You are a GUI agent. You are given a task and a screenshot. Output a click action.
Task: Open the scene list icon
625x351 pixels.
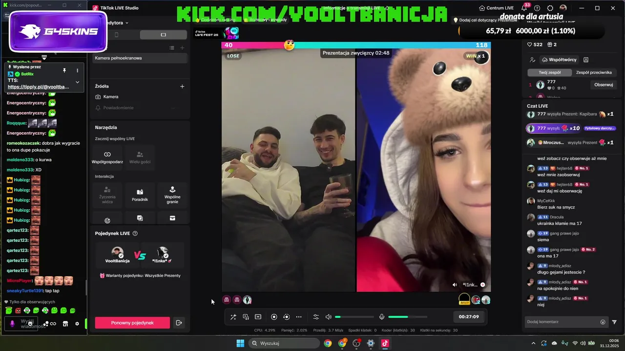pos(172,48)
